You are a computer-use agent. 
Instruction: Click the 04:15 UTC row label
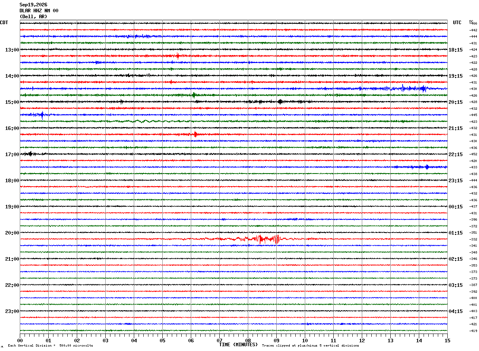pyautogui.click(x=456, y=311)
